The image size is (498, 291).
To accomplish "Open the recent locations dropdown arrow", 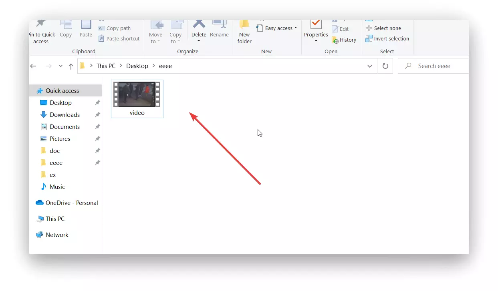I will point(60,66).
